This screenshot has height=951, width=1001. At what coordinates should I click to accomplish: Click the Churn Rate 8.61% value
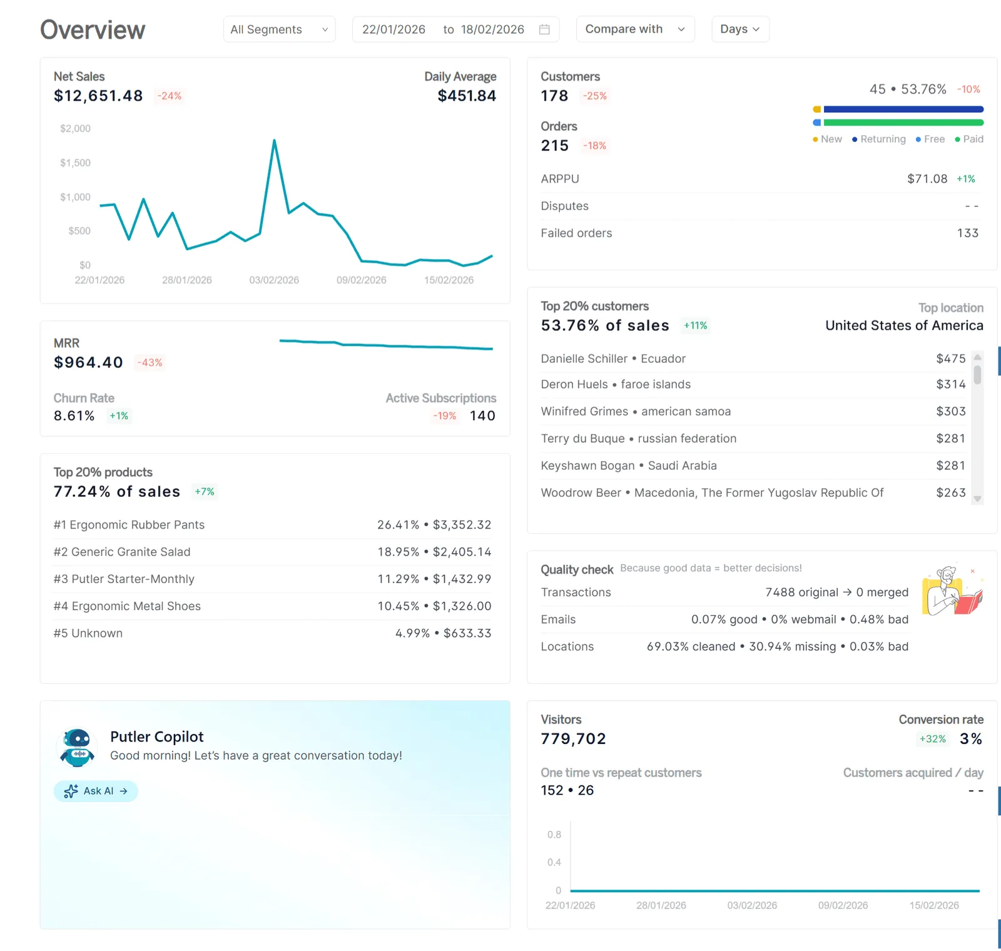74,416
